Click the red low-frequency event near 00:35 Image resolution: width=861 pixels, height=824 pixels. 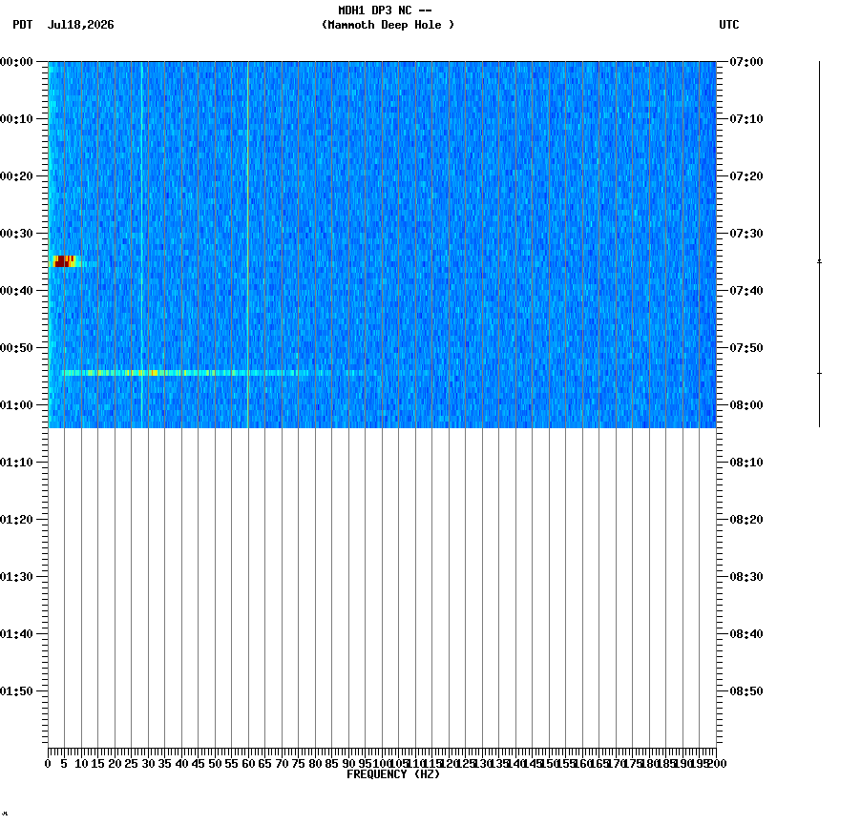coord(64,261)
